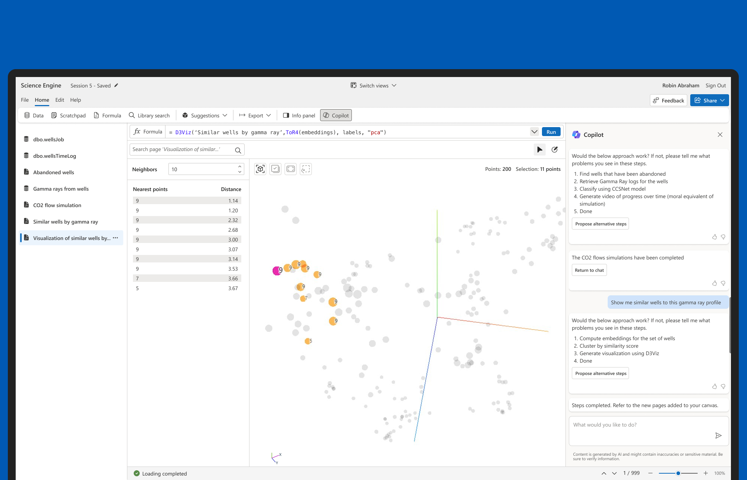Click the send arrow in Copilot chat

point(718,436)
